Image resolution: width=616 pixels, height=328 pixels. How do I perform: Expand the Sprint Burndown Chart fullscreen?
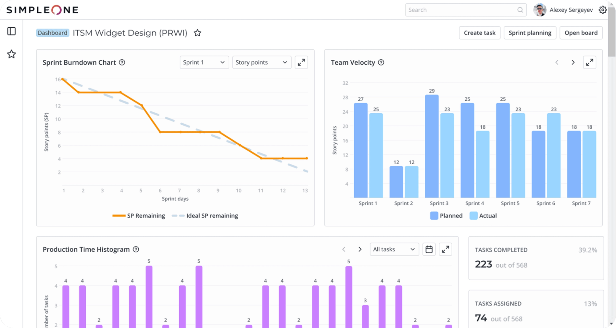[x=301, y=62]
